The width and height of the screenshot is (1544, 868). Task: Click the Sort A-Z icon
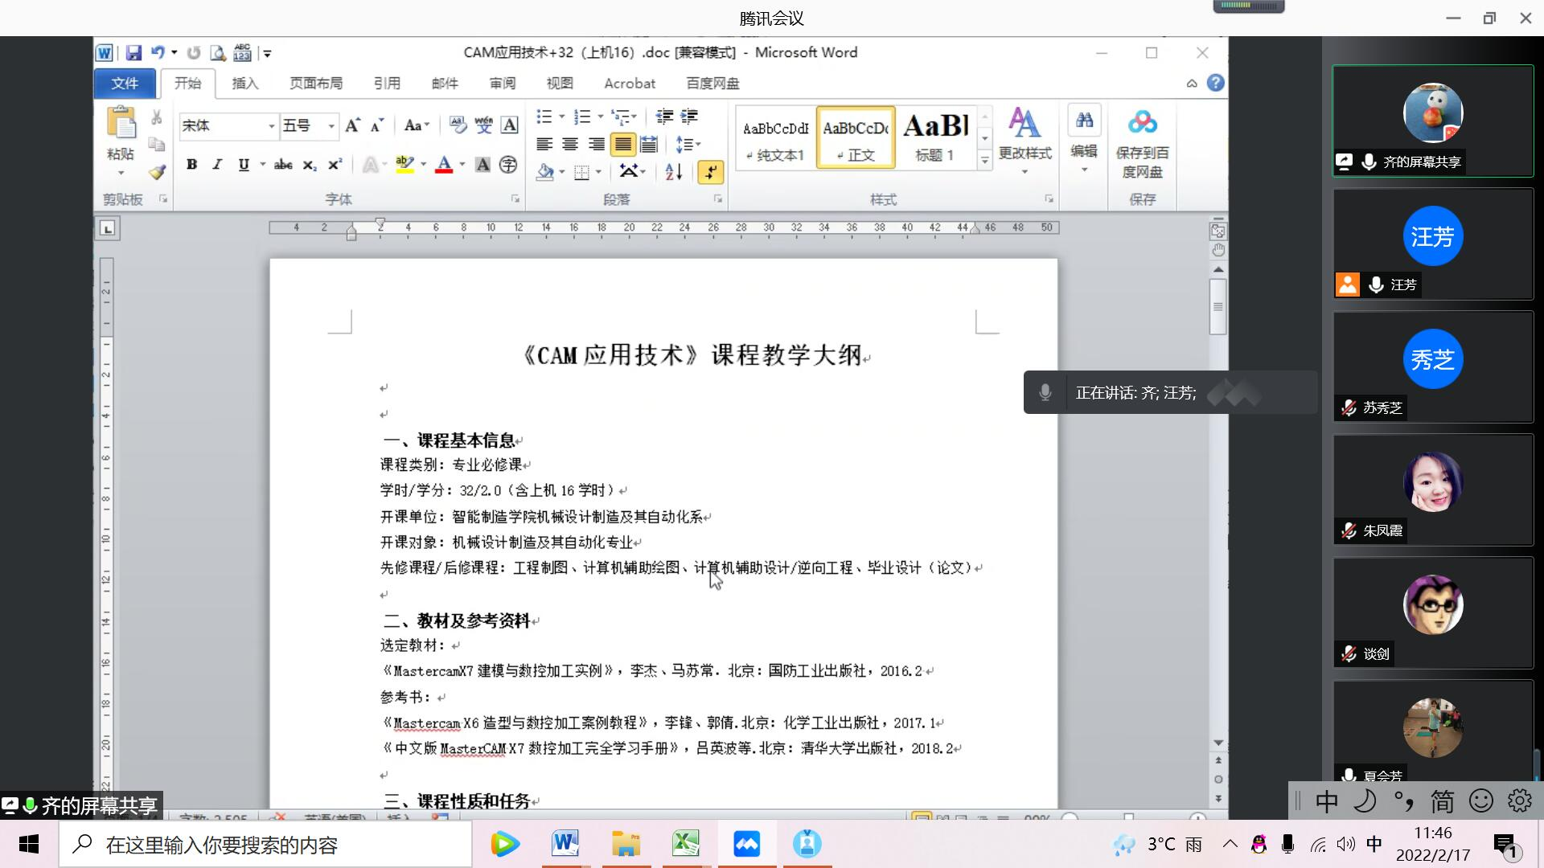[674, 171]
